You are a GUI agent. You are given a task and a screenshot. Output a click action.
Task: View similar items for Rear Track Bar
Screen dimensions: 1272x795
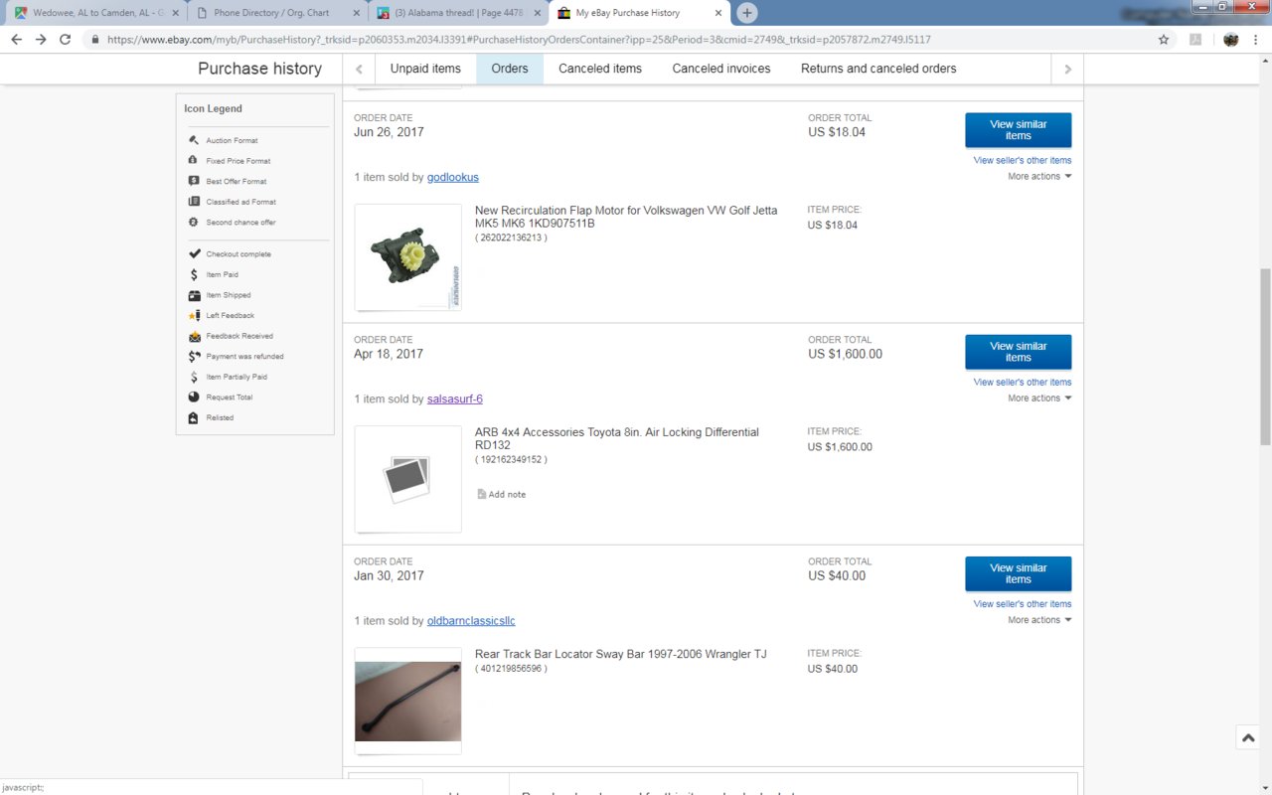[x=1018, y=573]
